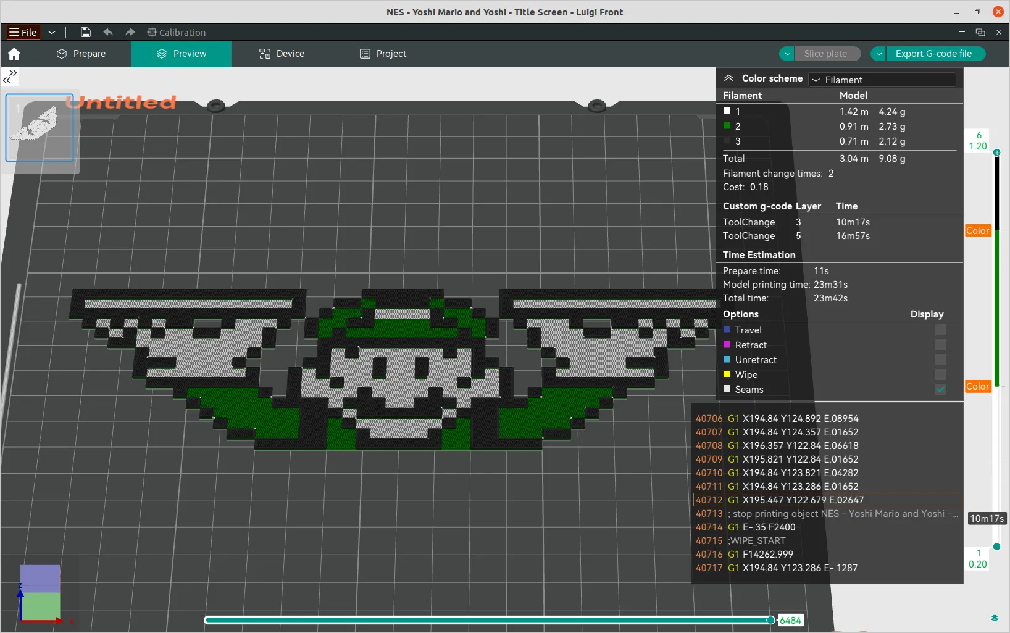Enable the Travel display checkbox
The height and width of the screenshot is (633, 1010).
pos(940,330)
